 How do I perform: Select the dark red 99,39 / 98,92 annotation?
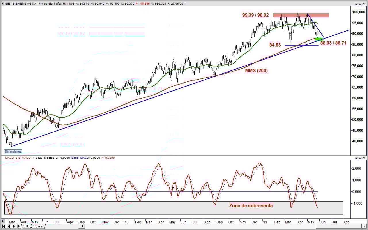click(x=256, y=15)
